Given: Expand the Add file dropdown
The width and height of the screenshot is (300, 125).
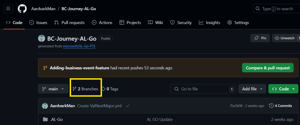Looking at the screenshot, I should [x=252, y=89].
